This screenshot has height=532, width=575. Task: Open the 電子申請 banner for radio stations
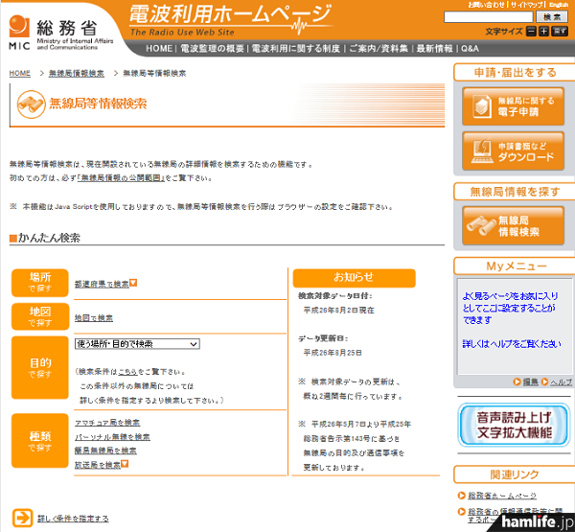coord(513,106)
